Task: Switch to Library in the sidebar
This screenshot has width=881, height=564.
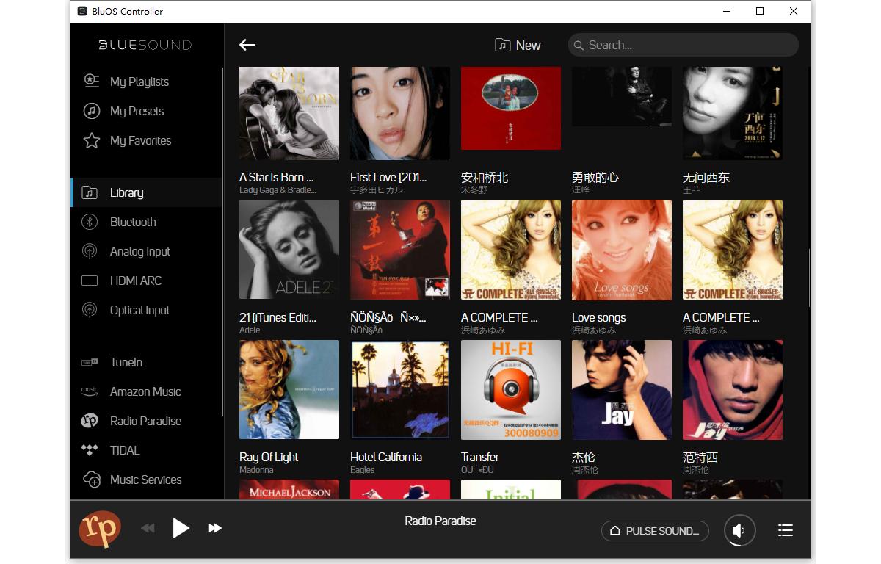Action: tap(126, 192)
